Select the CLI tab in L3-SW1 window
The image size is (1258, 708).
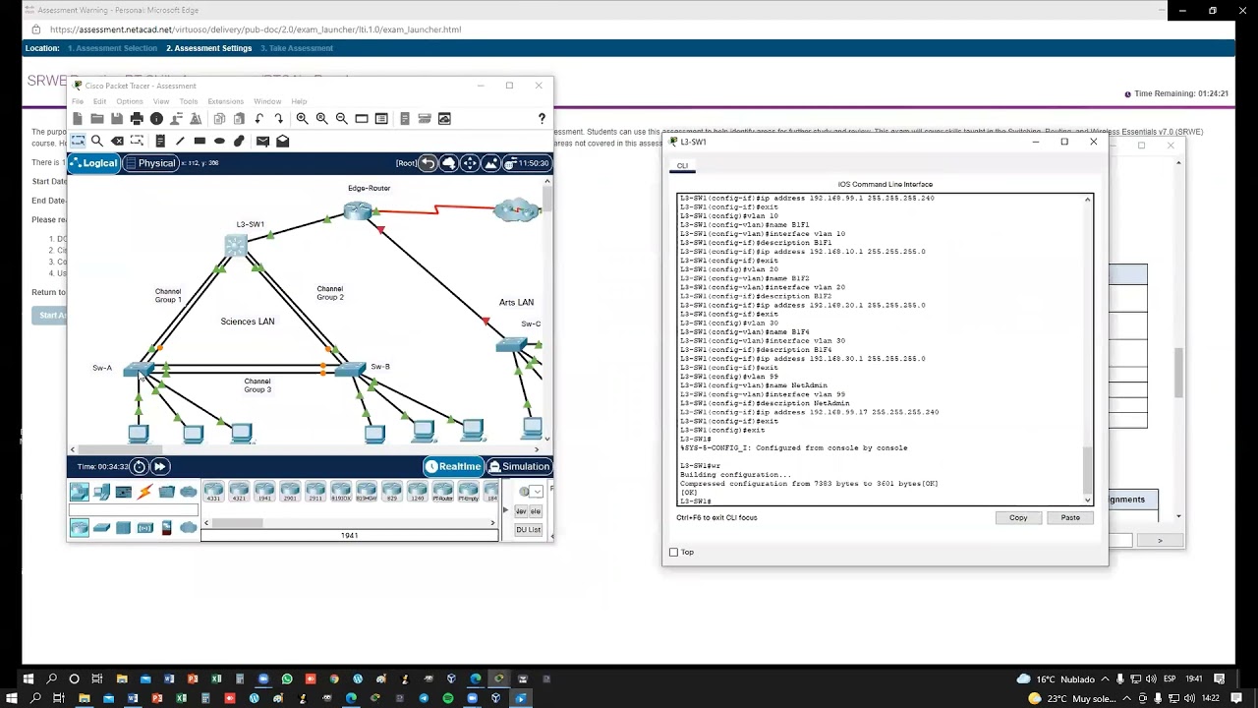(682, 165)
